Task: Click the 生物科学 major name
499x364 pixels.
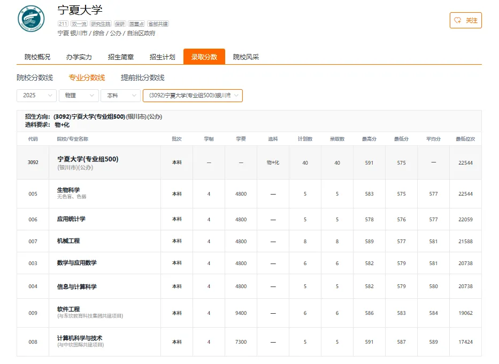Action: pyautogui.click(x=68, y=190)
